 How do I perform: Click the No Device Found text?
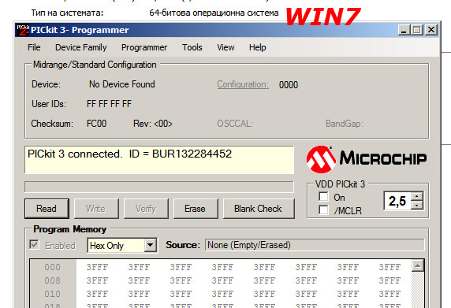(x=122, y=84)
